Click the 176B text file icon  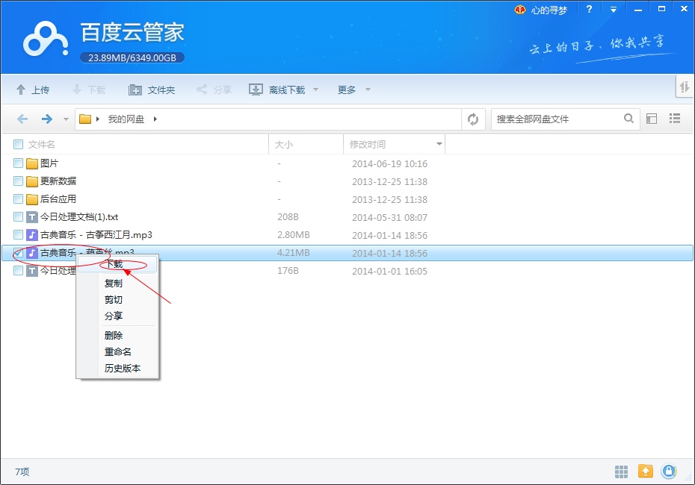point(32,270)
